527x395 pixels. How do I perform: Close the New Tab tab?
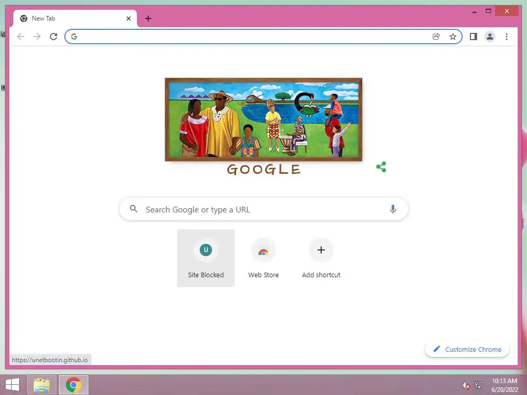128,19
